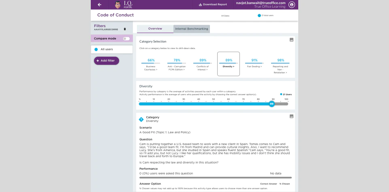Export Category Selection panel as image

click(291, 40)
